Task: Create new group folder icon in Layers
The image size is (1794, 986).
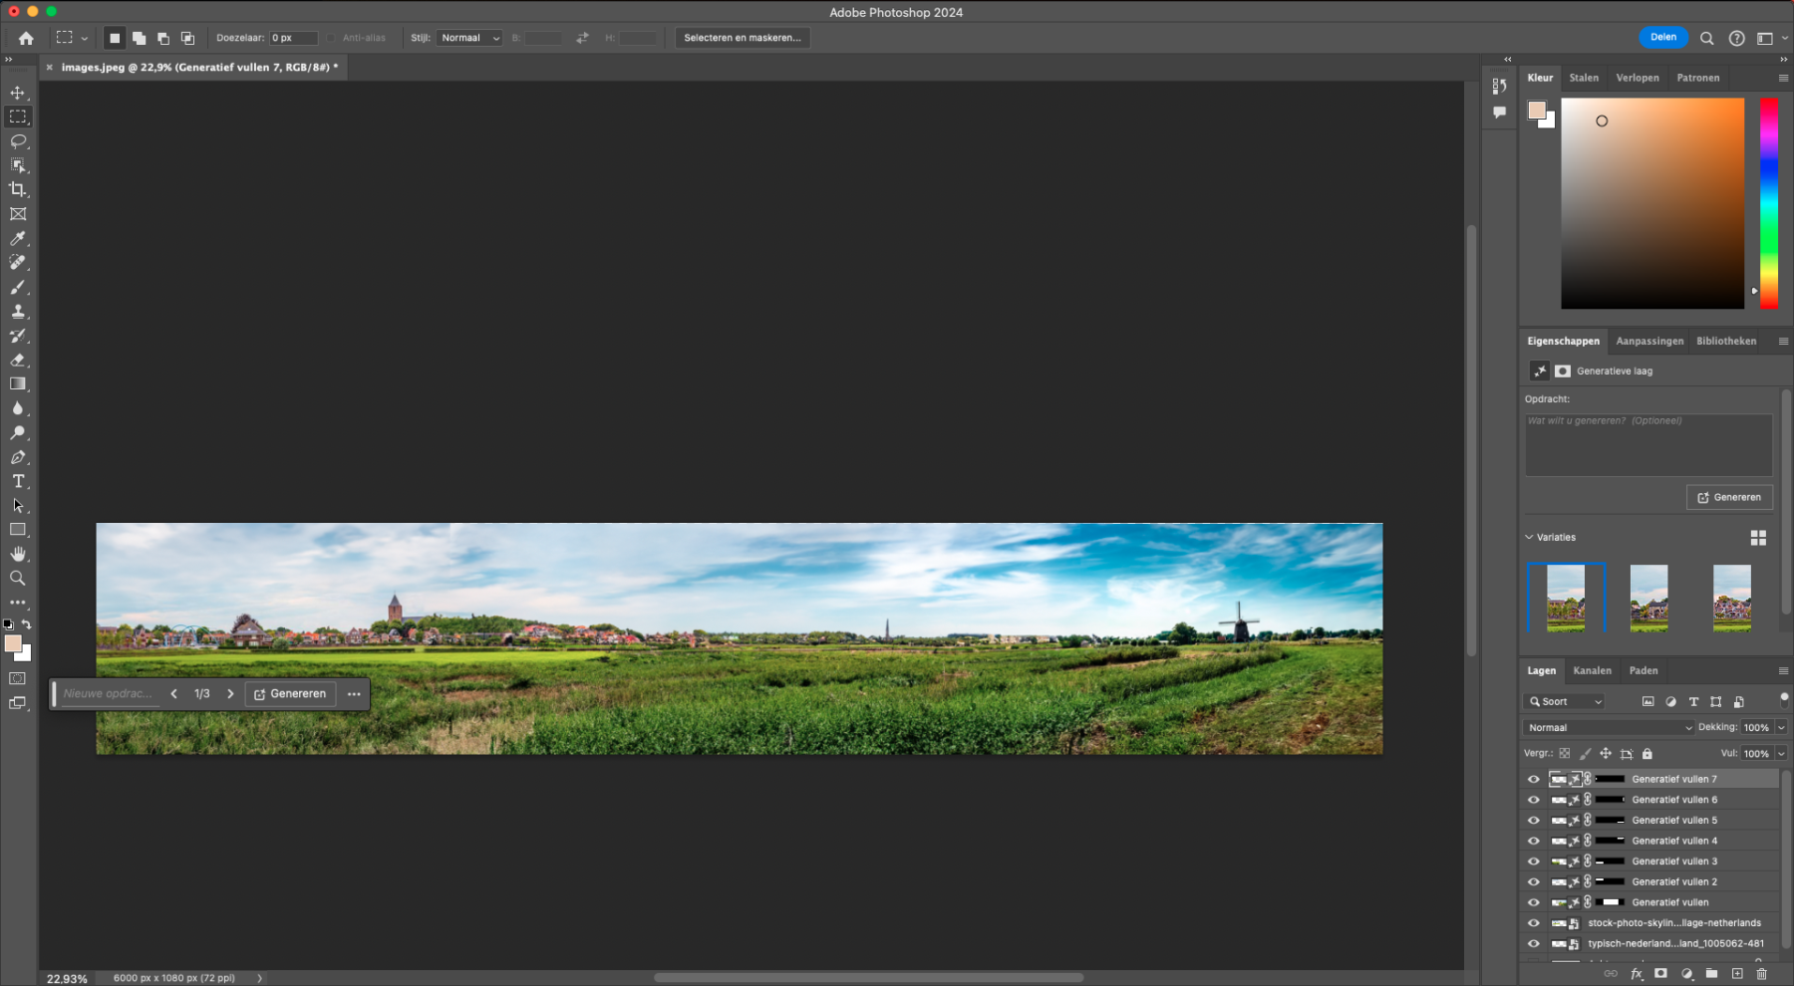Action: coord(1711,974)
